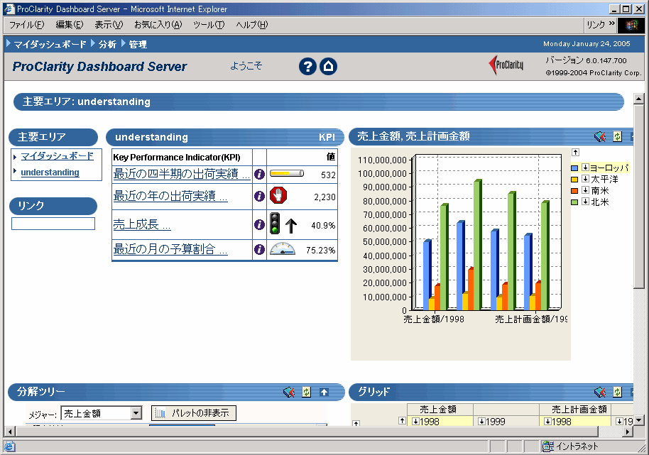The image size is (649, 455).
Task: Click the yellow progress bar KPI indicator
Action: tap(287, 173)
